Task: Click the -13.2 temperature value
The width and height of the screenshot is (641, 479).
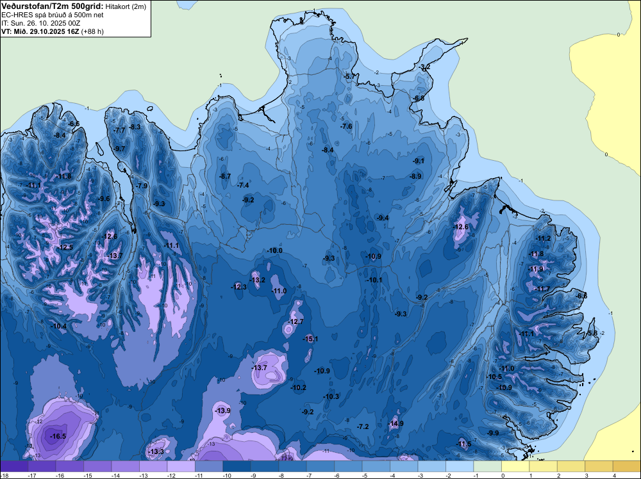Action: pos(258,280)
